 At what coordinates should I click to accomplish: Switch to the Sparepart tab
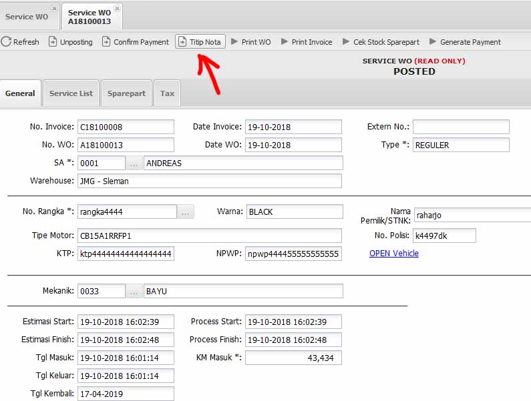click(126, 93)
